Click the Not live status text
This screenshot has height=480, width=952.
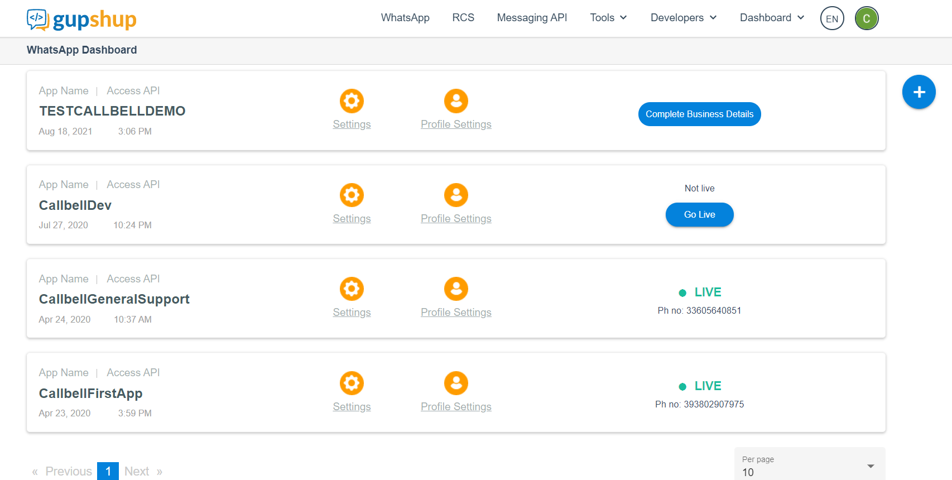pyautogui.click(x=699, y=189)
